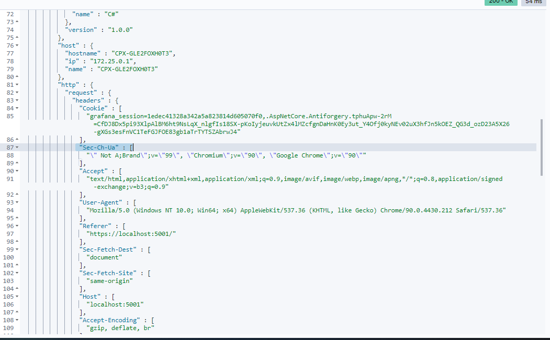Collapse the highlighted "Sec-Ch-Ua" array
Viewport: 550px width, 340px height.
(17, 147)
